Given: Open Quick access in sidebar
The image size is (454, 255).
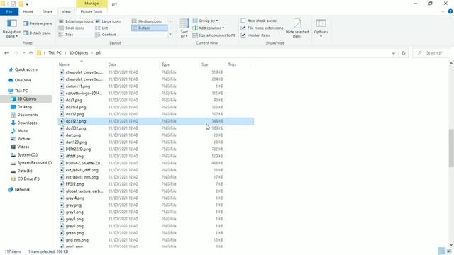Looking at the screenshot, I should pos(23,69).
